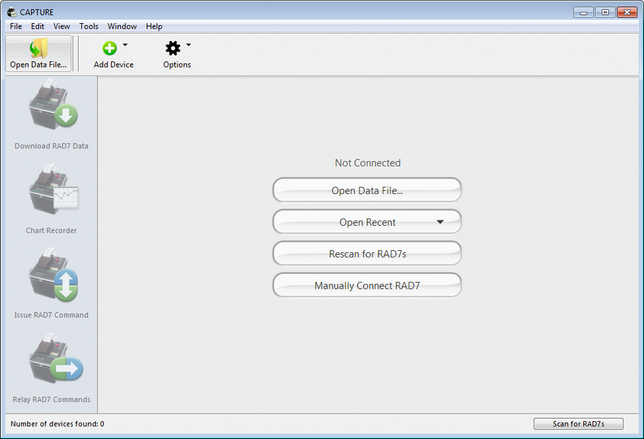
Task: Click the Number of devices found: 0 text
Action: tap(57, 424)
